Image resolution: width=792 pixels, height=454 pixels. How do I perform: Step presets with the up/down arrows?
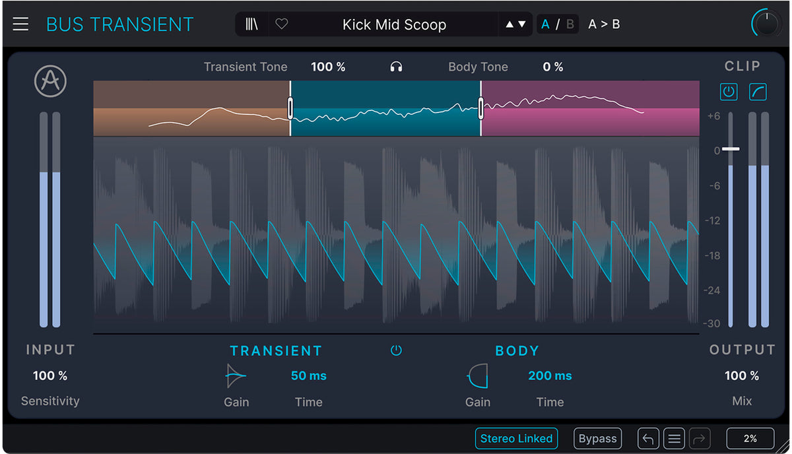[515, 24]
